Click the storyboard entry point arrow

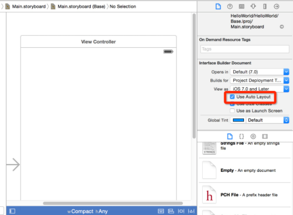13,164
